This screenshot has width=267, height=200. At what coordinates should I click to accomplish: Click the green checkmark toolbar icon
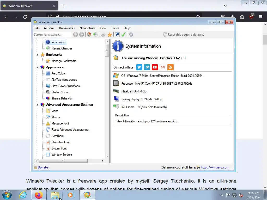[123, 35]
